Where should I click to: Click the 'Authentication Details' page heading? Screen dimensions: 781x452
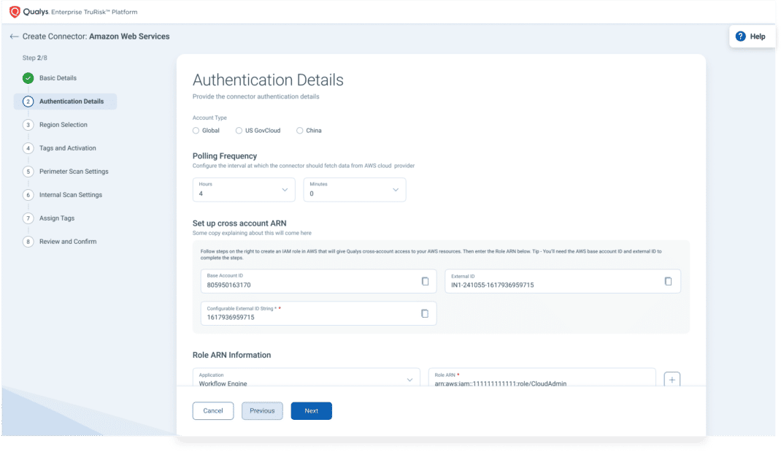click(x=268, y=80)
